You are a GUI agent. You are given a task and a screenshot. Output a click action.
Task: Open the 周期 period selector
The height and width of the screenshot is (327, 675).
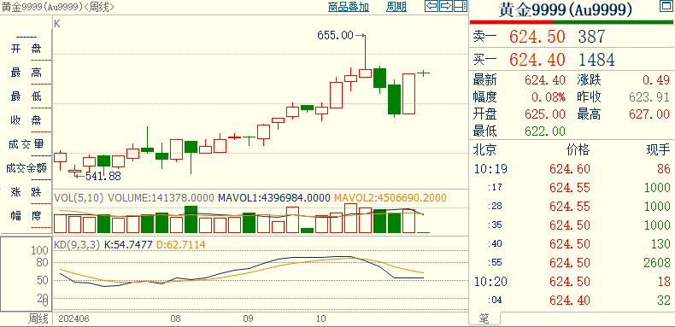point(396,7)
